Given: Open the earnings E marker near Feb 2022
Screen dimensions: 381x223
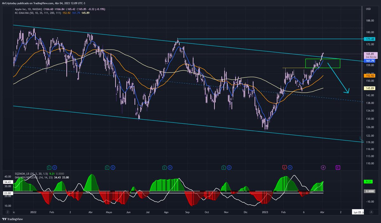Looking at the screenshot, I should [49, 167].
